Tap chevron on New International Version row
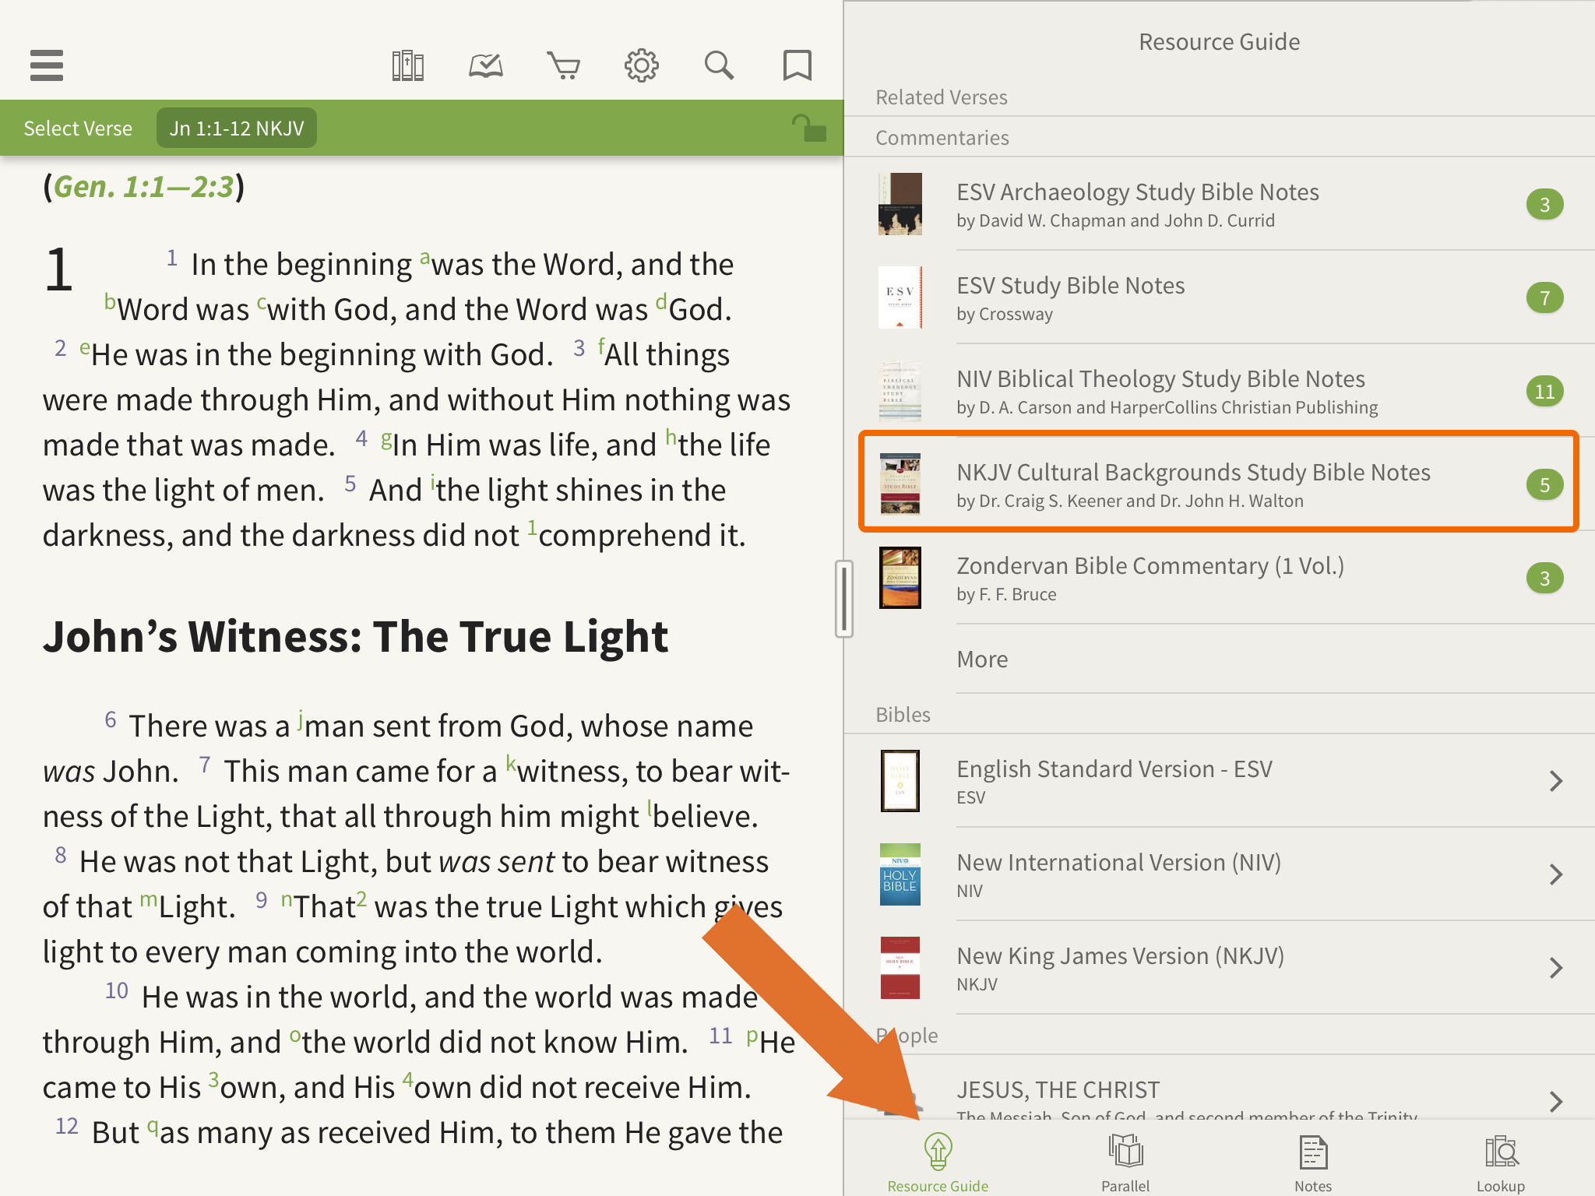This screenshot has height=1196, width=1595. (1555, 874)
